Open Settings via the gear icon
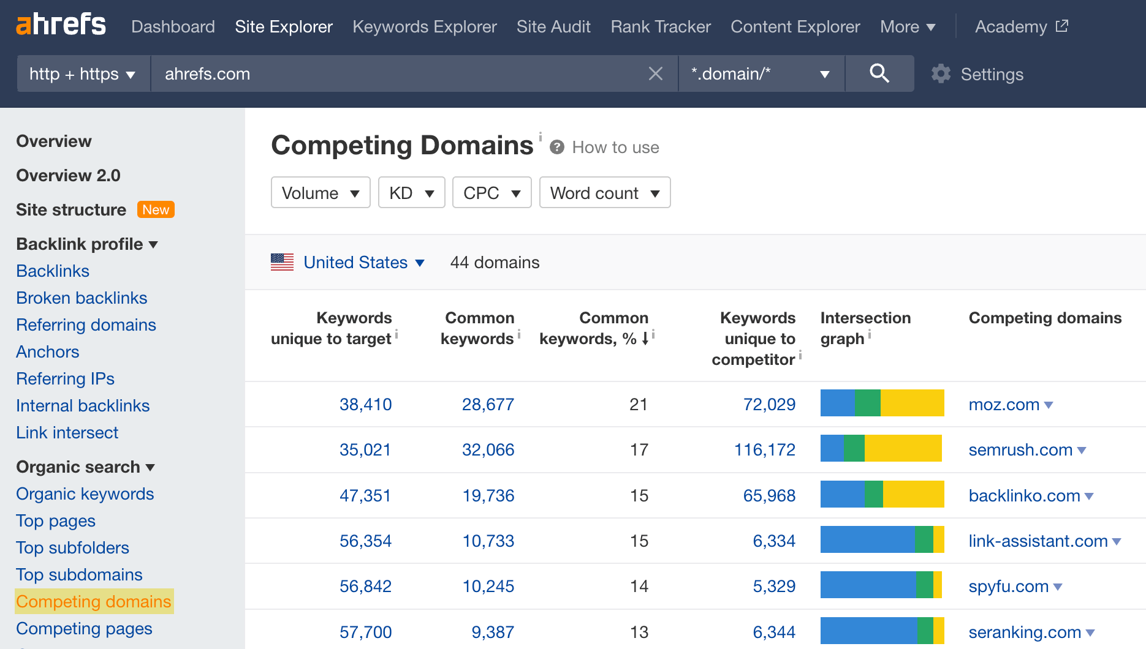Screen dimensions: 1146x649 (x=940, y=73)
